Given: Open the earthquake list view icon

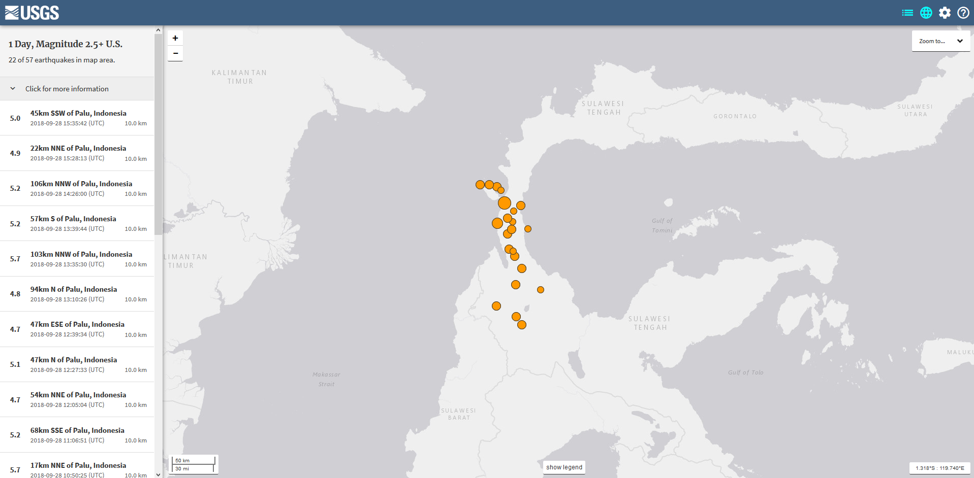Looking at the screenshot, I should tap(907, 13).
